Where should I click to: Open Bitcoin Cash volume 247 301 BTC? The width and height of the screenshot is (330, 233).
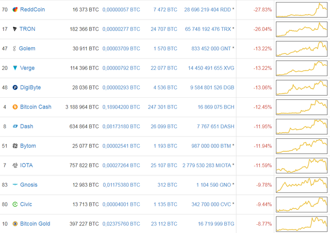click(162, 107)
